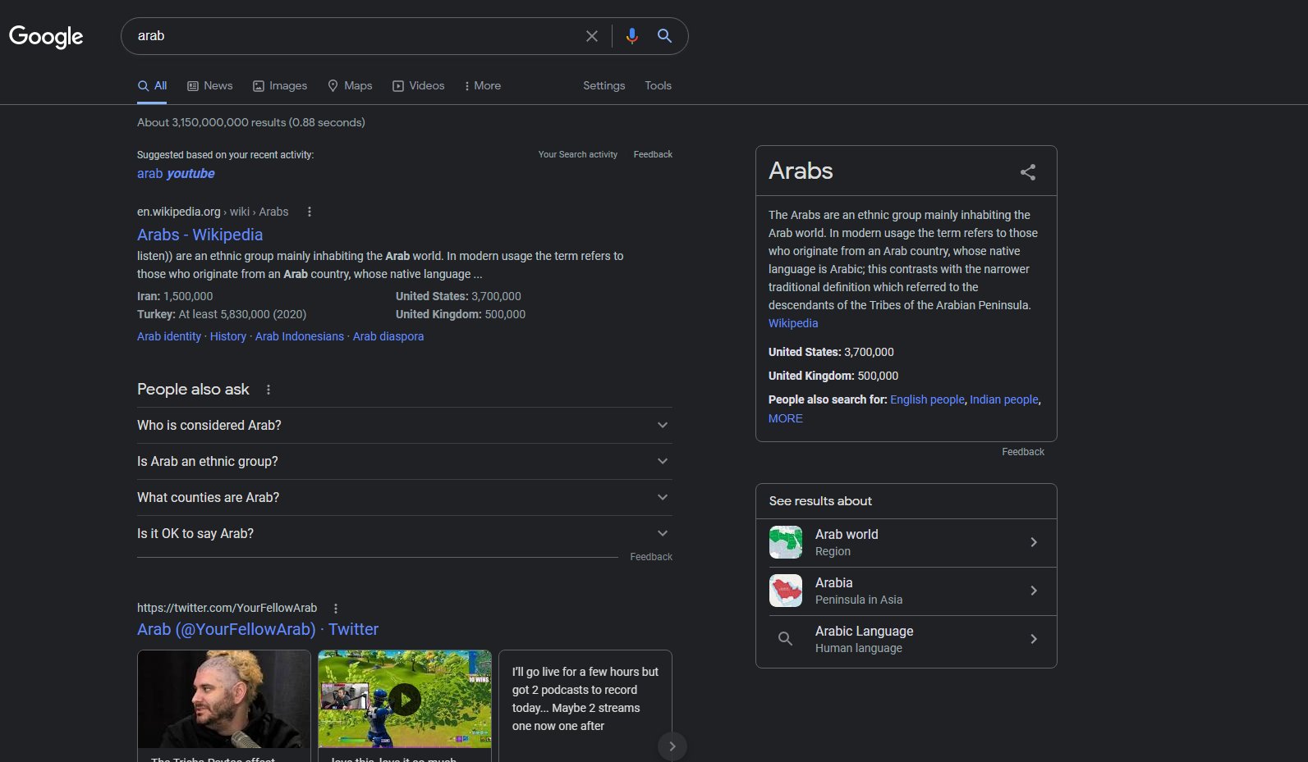Start voice search with microphone icon
Image resolution: width=1308 pixels, height=762 pixels.
[631, 36]
